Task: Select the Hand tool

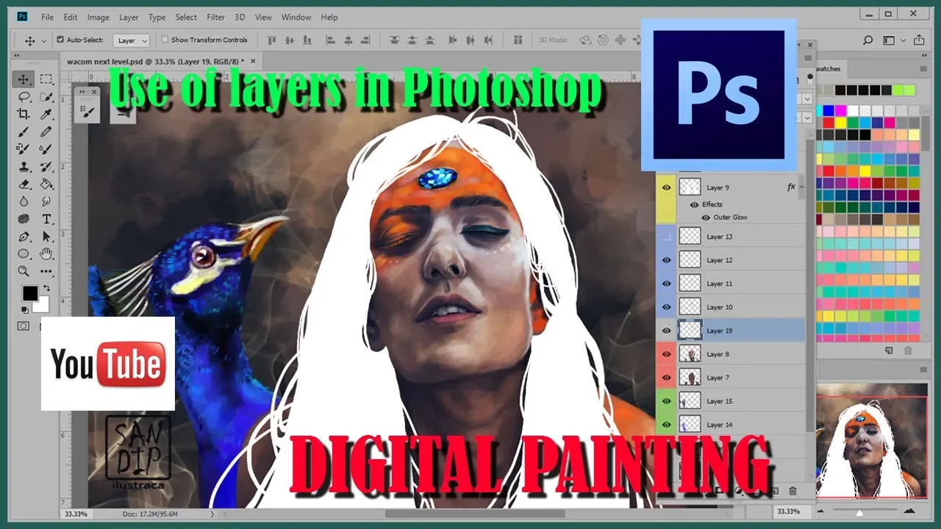Action: pos(46,253)
